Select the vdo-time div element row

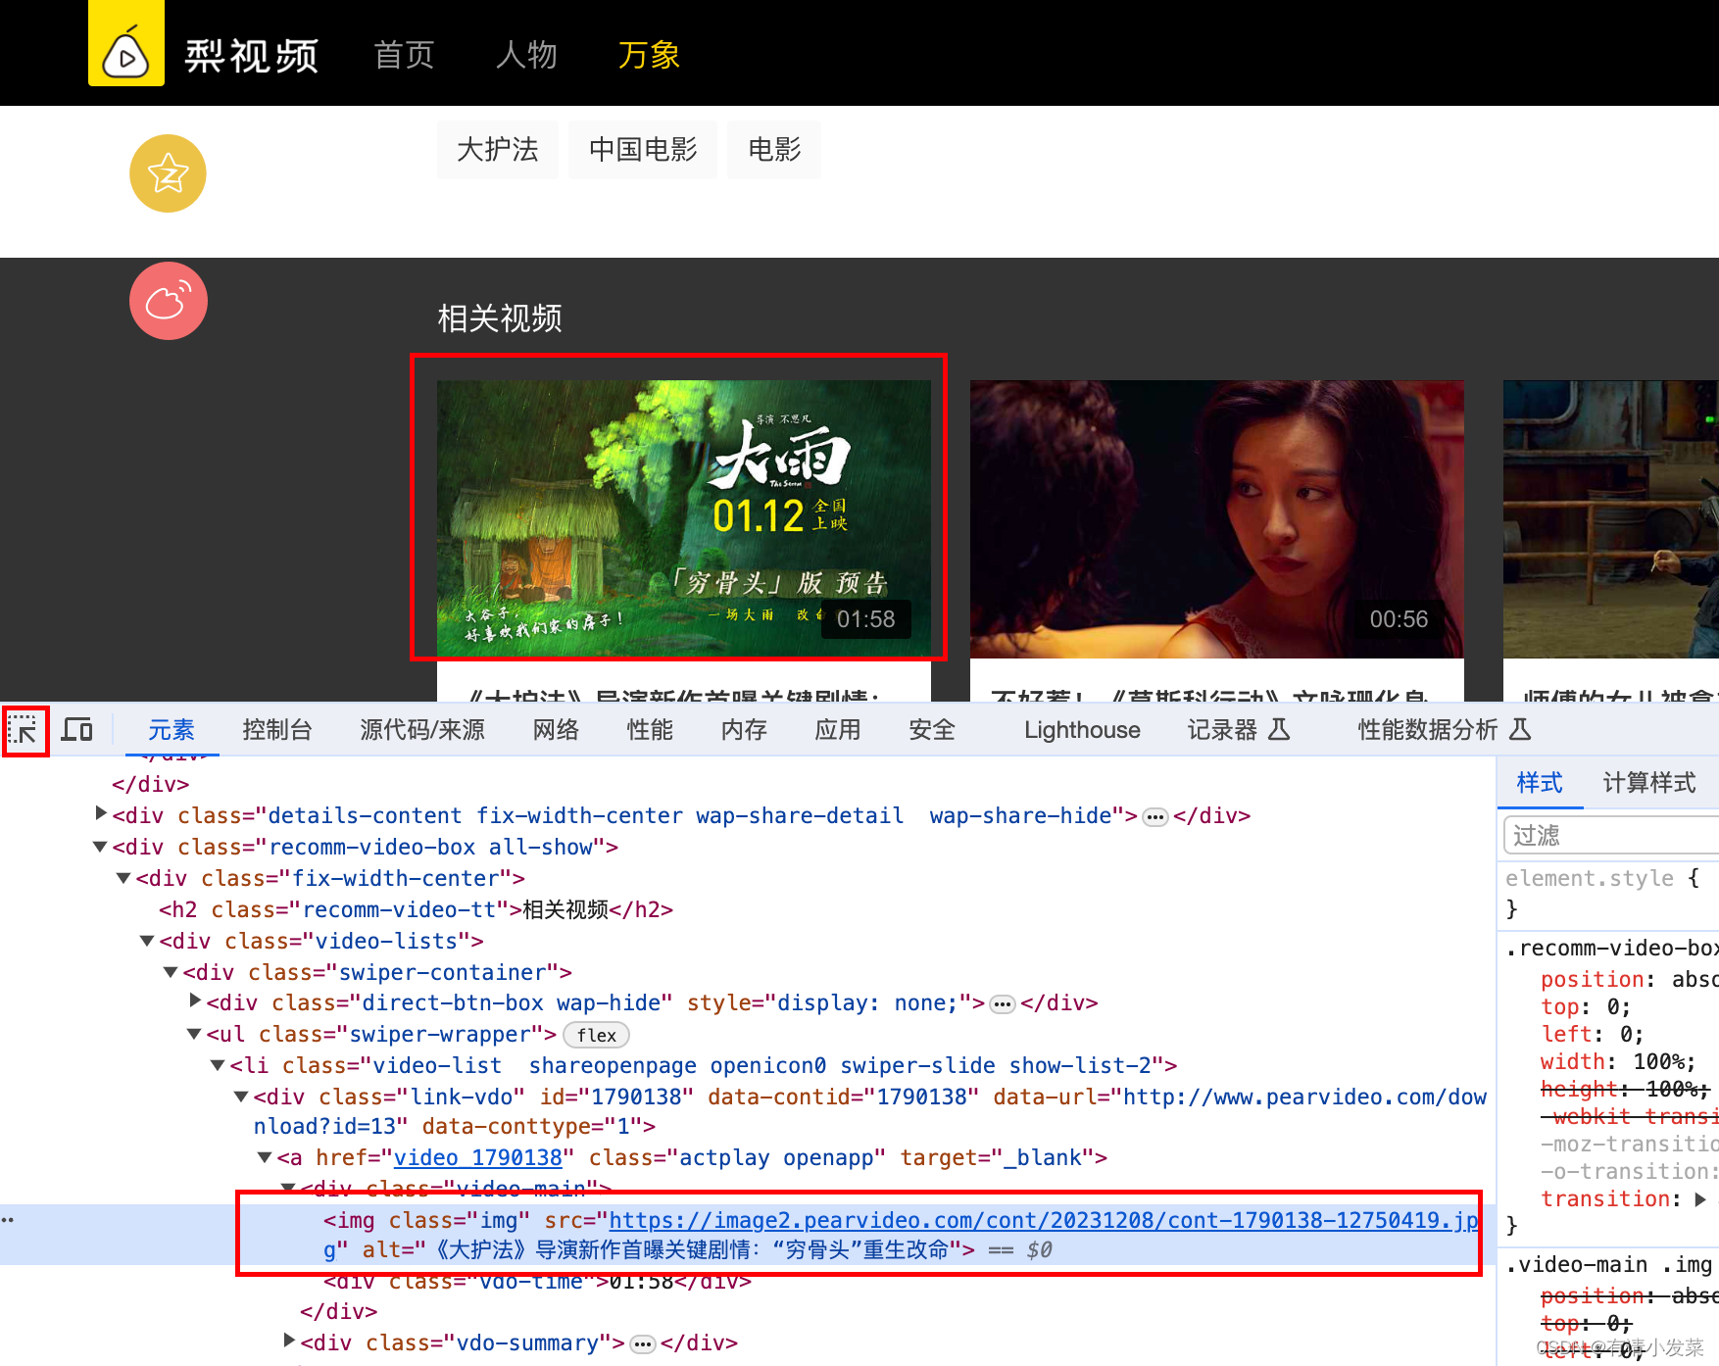tap(537, 1281)
